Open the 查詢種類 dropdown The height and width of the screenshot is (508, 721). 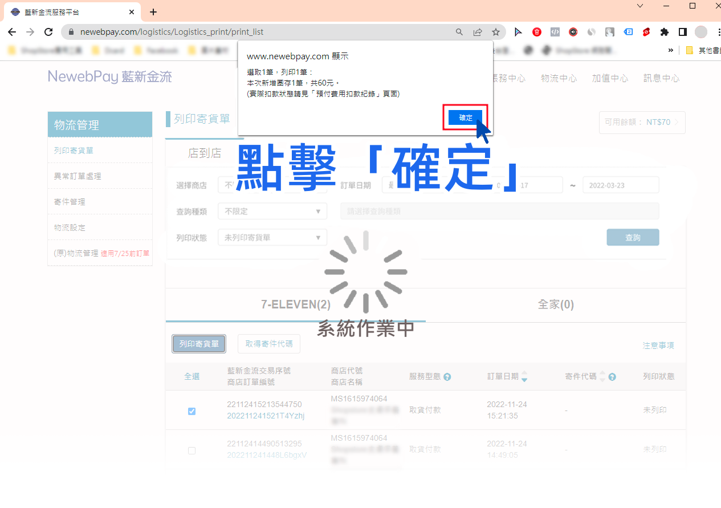point(272,211)
